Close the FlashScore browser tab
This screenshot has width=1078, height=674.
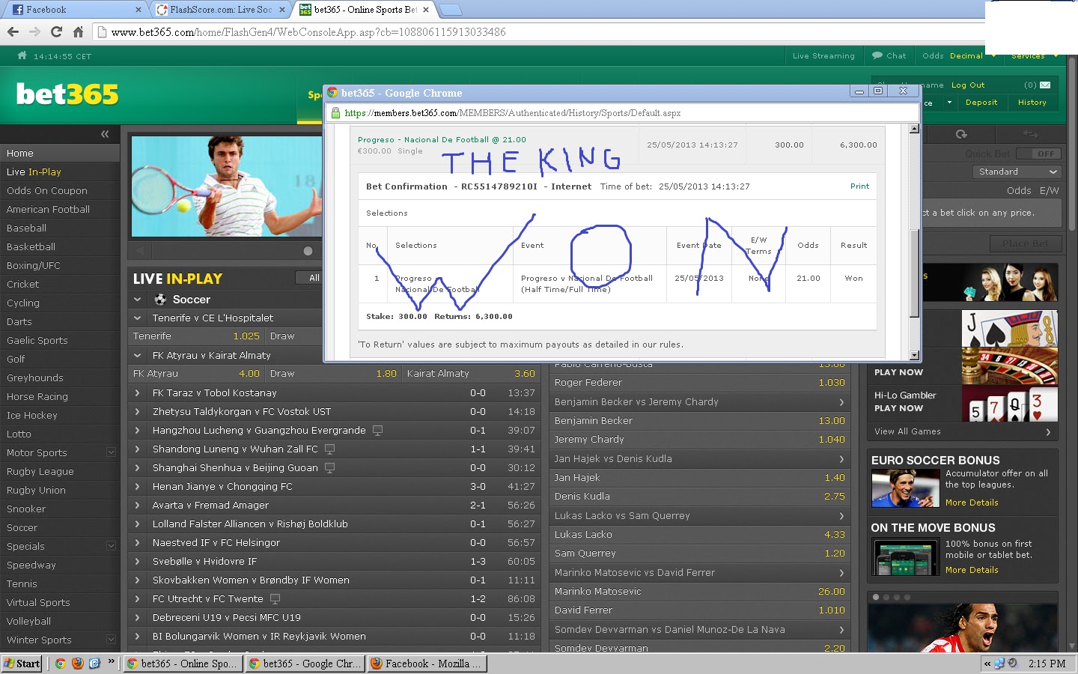282,10
